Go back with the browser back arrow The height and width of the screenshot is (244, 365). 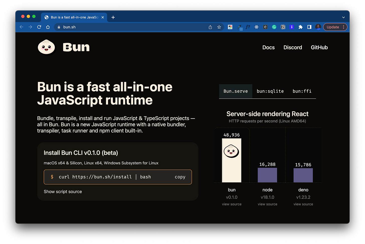tap(22, 27)
